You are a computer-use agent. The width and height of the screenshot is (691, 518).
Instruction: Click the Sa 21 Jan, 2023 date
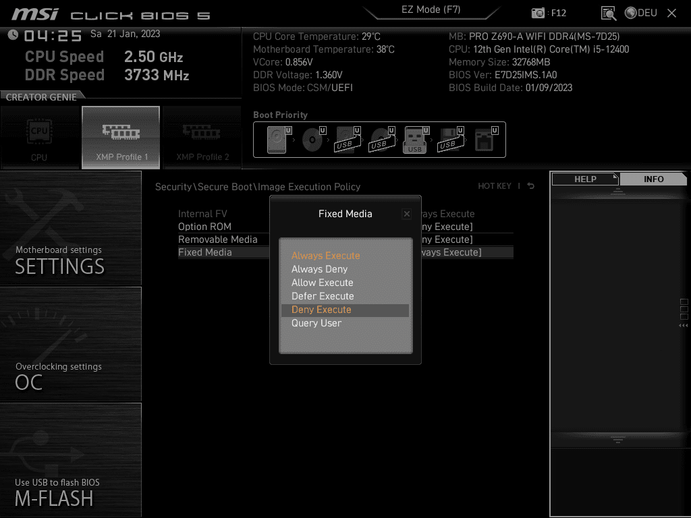[x=125, y=34]
